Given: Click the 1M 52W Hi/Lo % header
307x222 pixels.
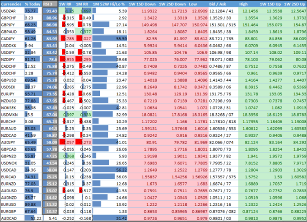Looking at the screenshot, I should (x=109, y=4).
